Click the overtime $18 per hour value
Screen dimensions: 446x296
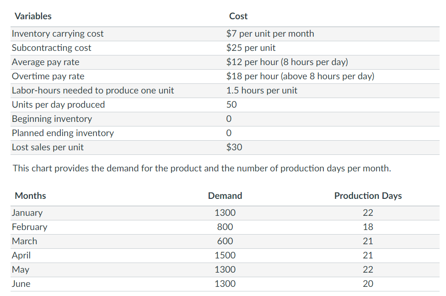click(x=300, y=76)
